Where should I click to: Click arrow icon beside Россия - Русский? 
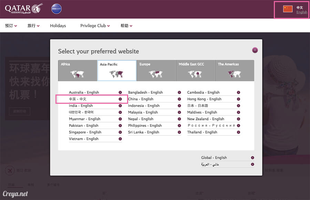click(238, 126)
